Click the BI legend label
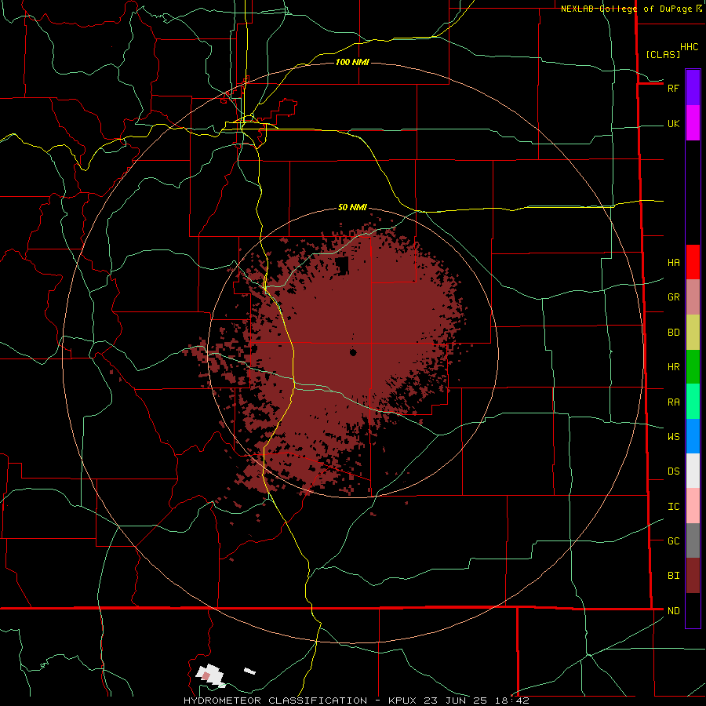 [x=674, y=576]
